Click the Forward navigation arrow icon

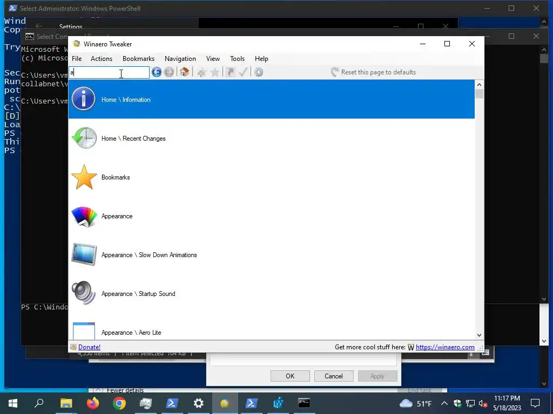pyautogui.click(x=169, y=72)
